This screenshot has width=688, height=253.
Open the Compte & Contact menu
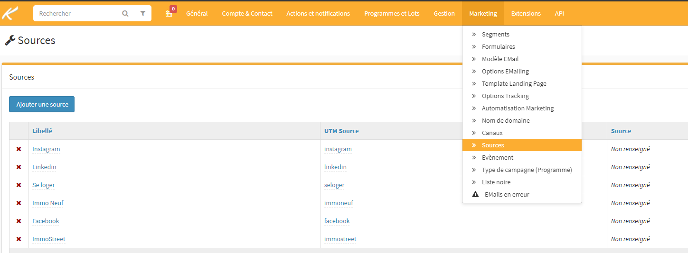(x=247, y=13)
